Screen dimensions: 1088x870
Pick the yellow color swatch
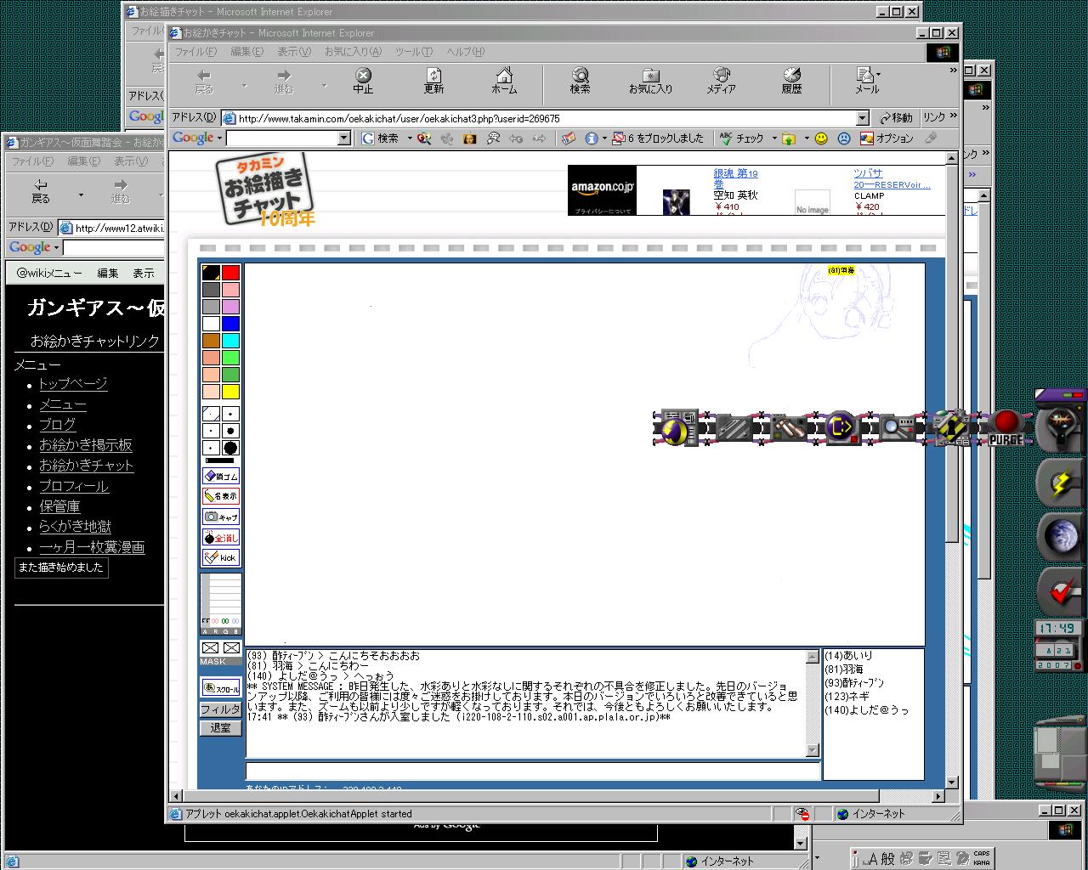(230, 391)
